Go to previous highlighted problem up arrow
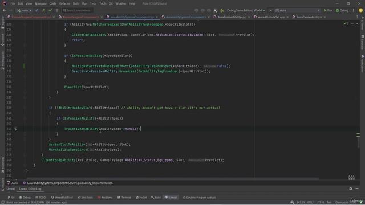This screenshot has height=205, width=365. click(352, 24)
